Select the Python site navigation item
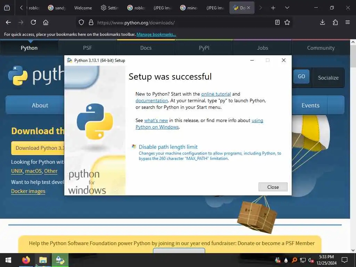This screenshot has height=267, width=356. pos(29,48)
